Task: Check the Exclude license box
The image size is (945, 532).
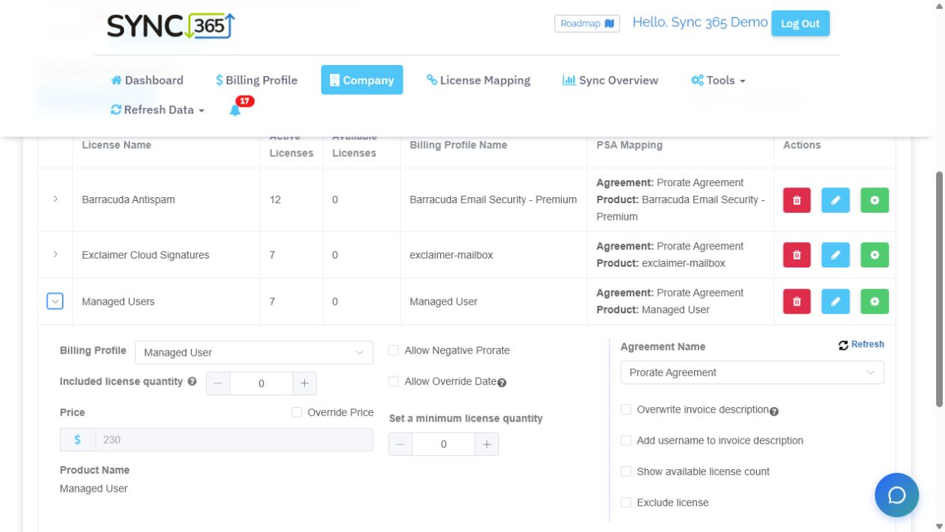Action: tap(626, 503)
